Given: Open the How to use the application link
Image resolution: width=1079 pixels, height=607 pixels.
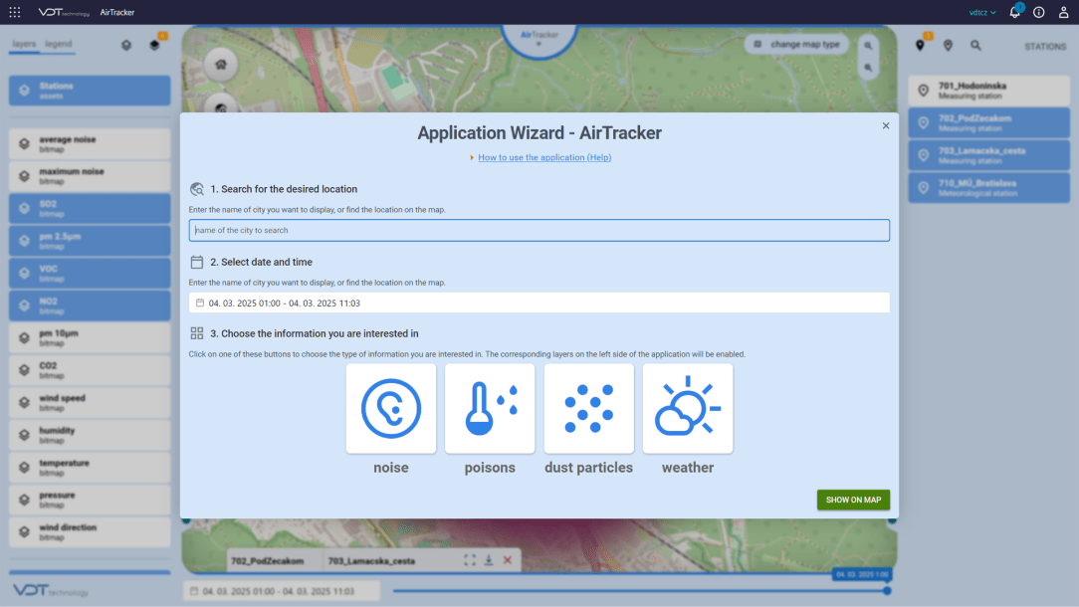Looking at the screenshot, I should tap(544, 157).
